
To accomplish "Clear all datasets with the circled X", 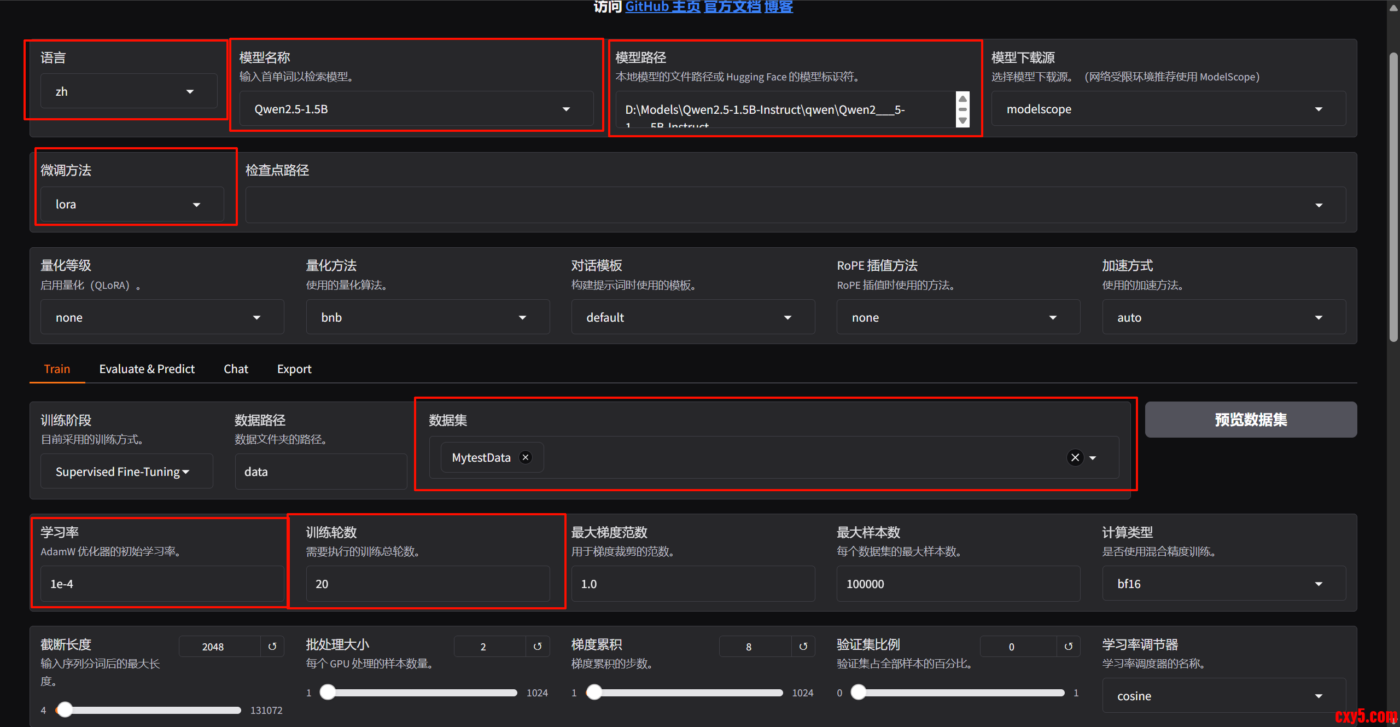I will click(1075, 457).
